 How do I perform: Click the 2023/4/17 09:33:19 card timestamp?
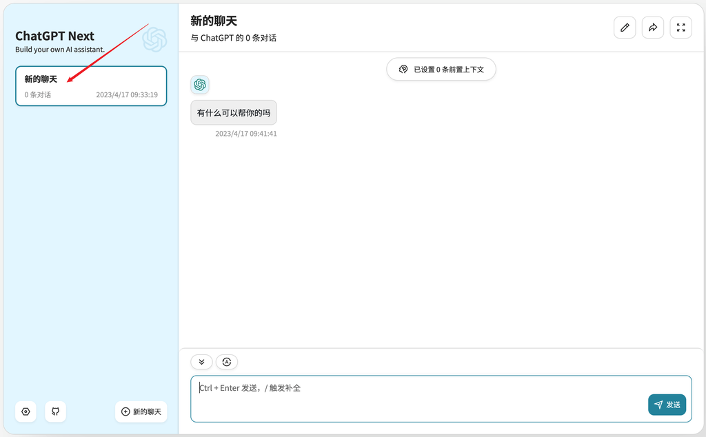pyautogui.click(x=127, y=94)
